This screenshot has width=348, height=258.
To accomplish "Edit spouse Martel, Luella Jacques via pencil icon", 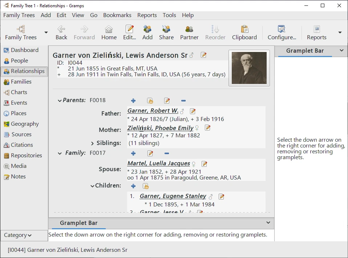I will pos(204,164).
